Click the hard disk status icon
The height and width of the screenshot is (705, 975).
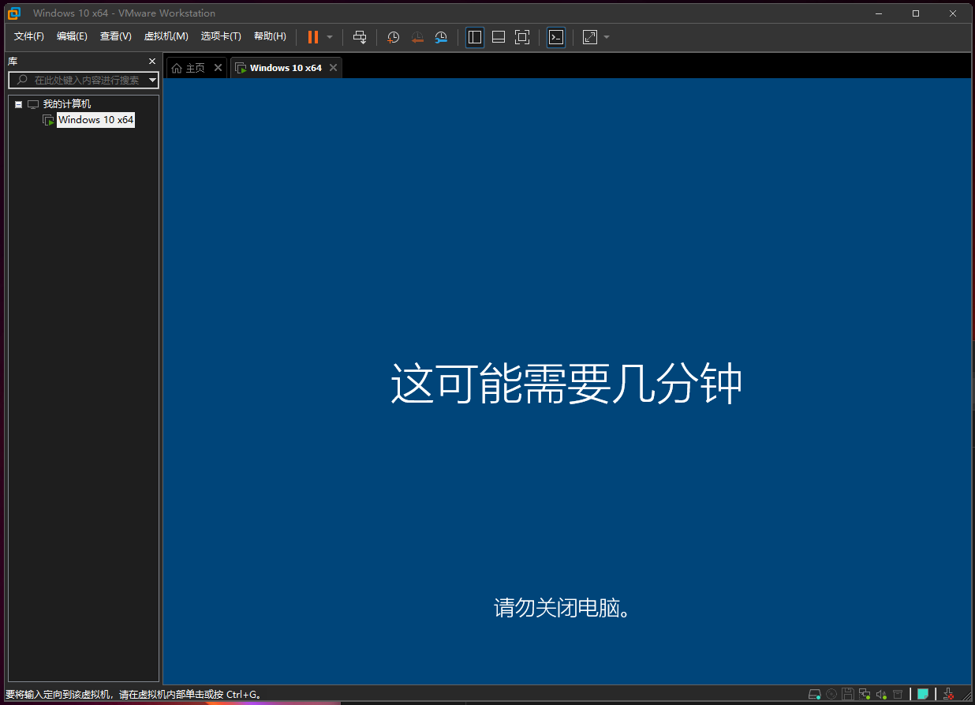(815, 695)
